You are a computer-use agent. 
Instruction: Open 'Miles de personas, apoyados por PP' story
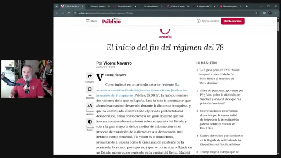tap(221, 97)
